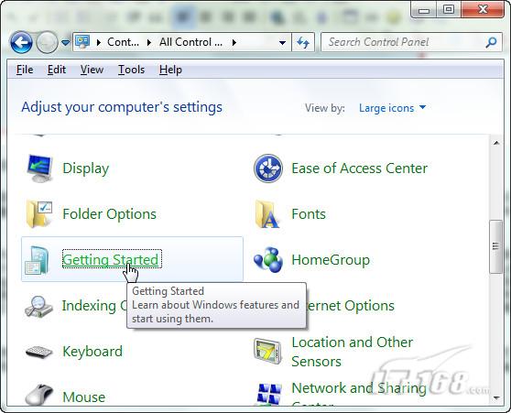Viewport: 511px width, 413px height.
Task: Open the Ease of Access Center link
Action: coord(360,168)
